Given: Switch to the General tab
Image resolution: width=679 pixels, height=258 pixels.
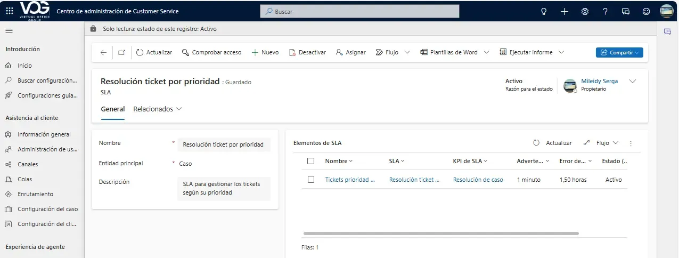Looking at the screenshot, I should point(112,109).
